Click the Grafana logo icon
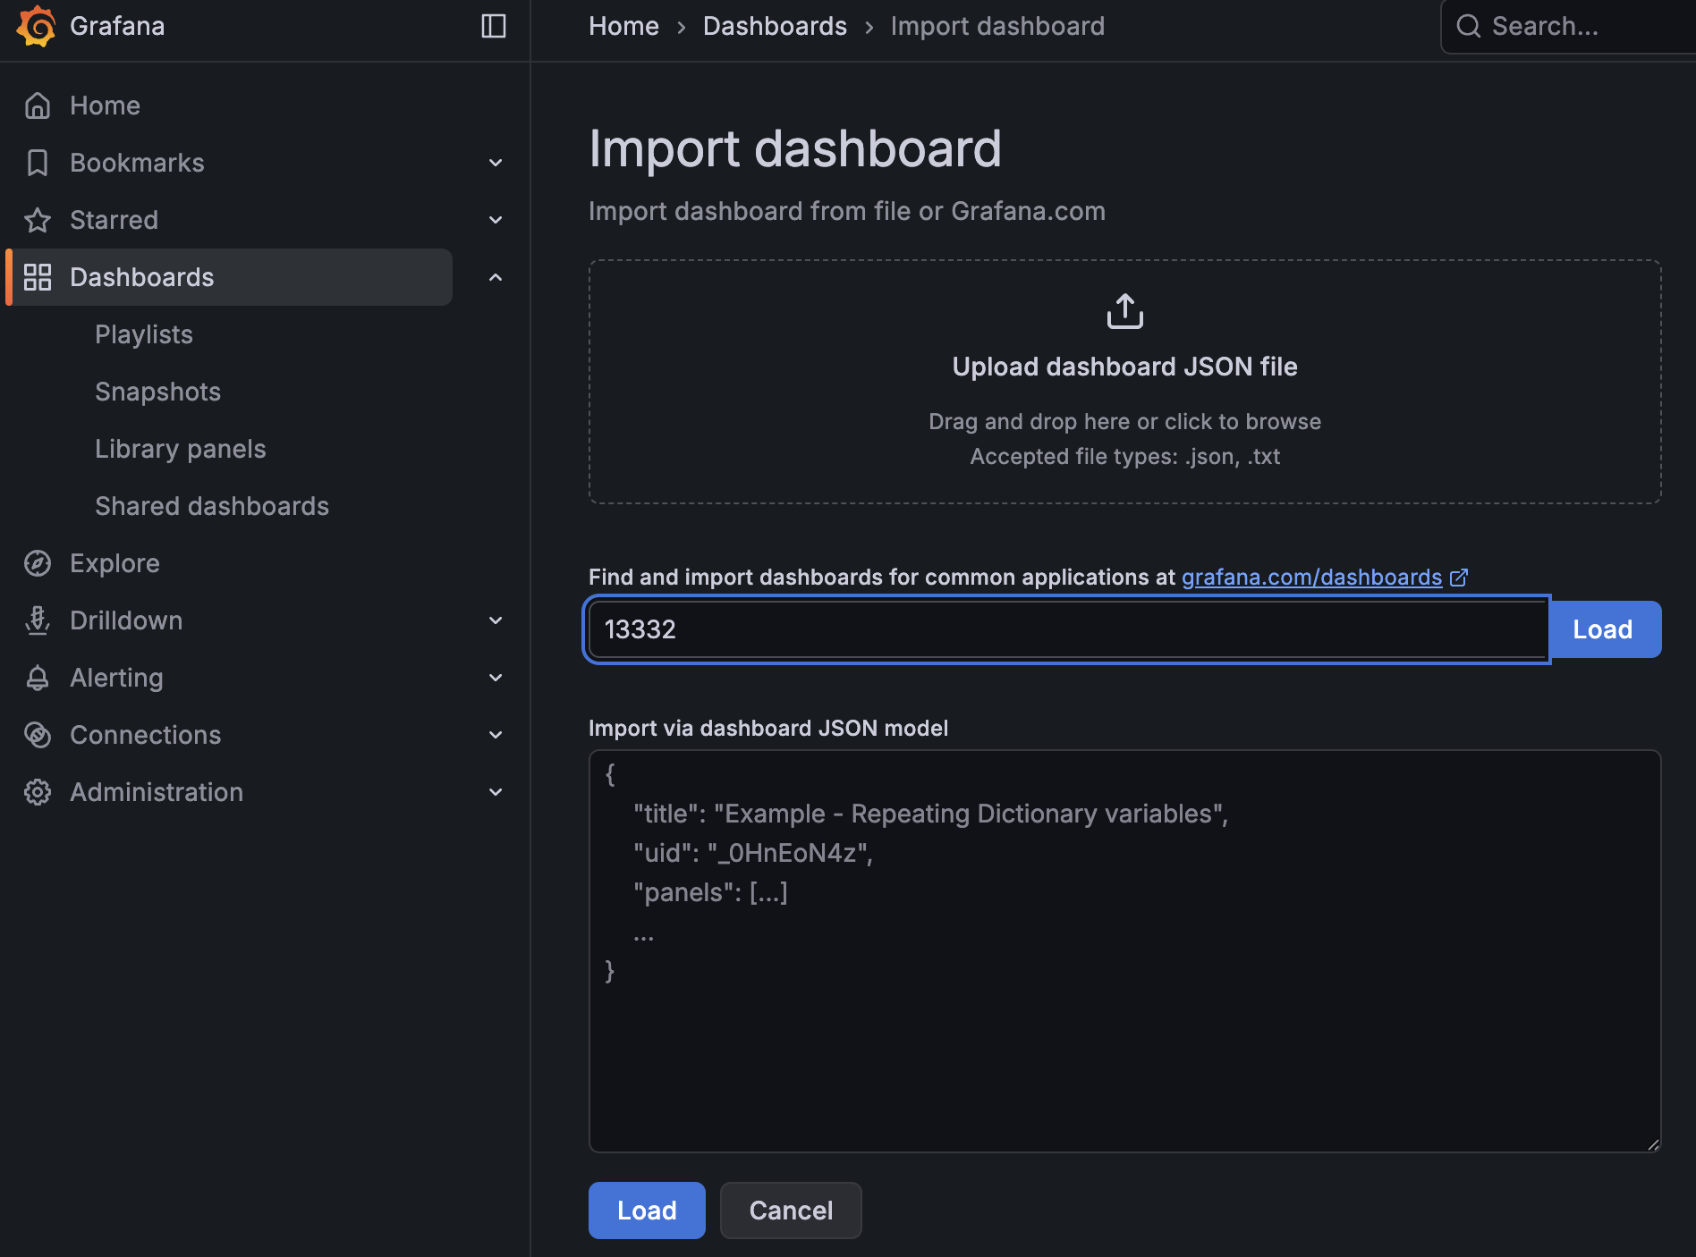 pyautogui.click(x=36, y=26)
